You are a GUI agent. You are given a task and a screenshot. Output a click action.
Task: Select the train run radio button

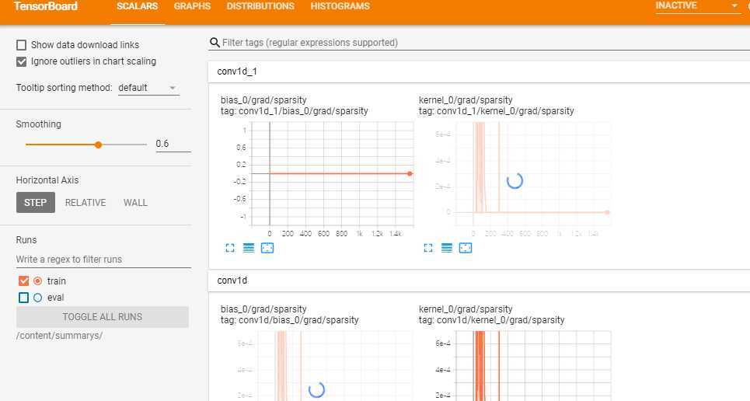pos(38,281)
